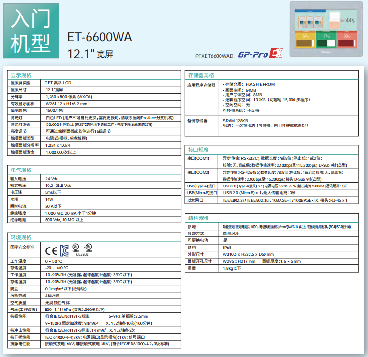368x357 pixels.
Task: Click the 2级污染 pollution degree value
Action: (52, 295)
